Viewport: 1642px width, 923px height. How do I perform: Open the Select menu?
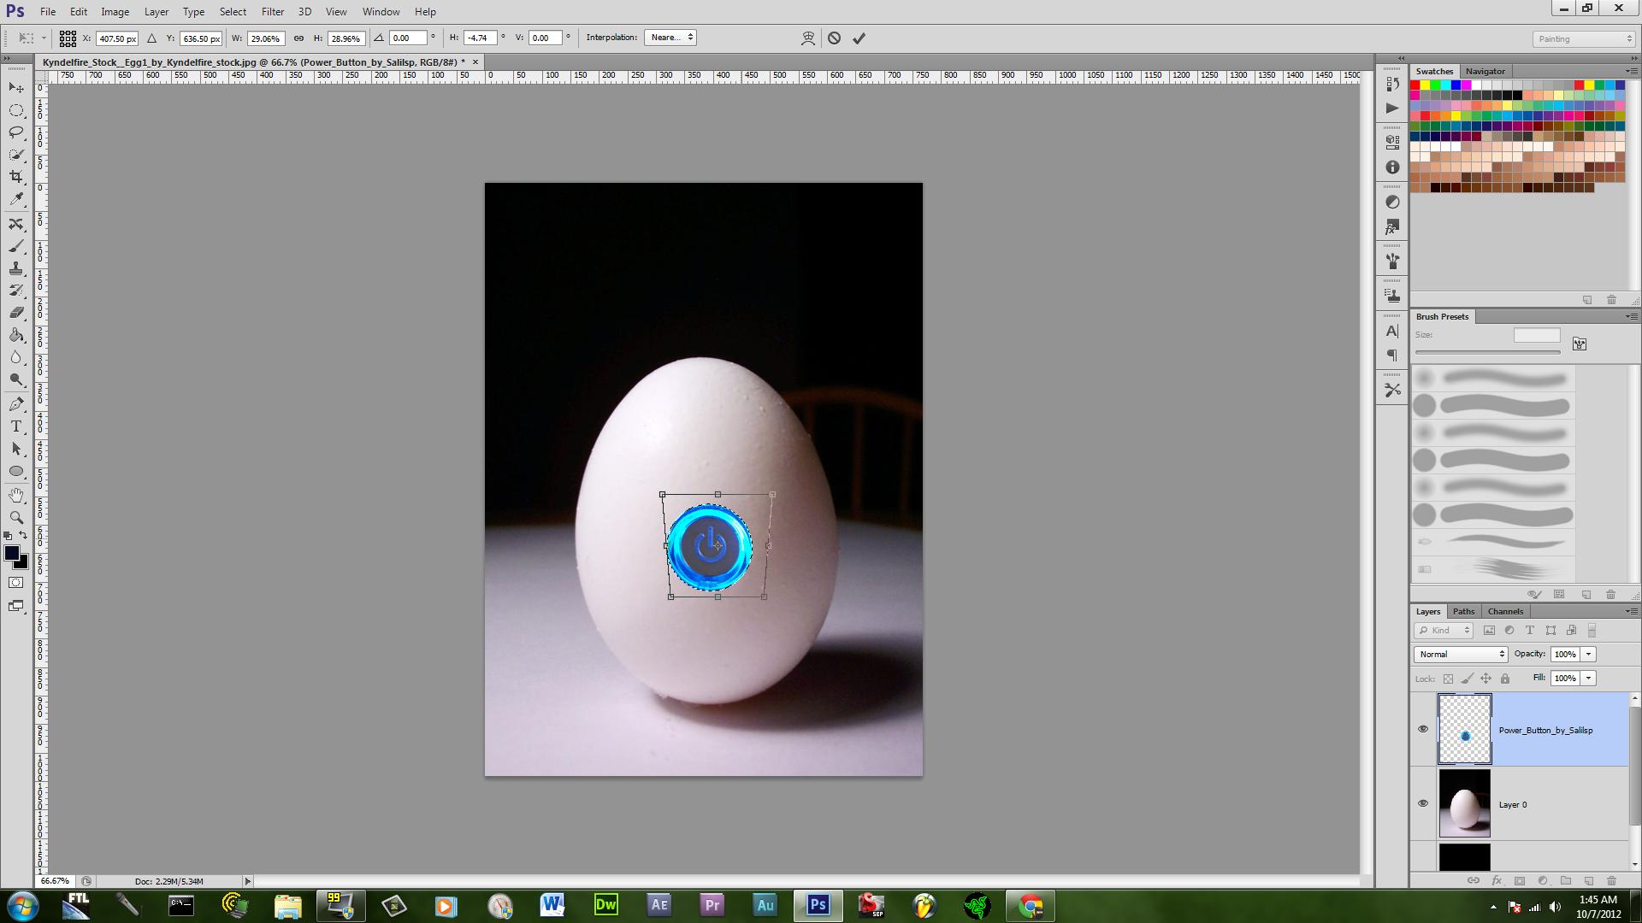[x=233, y=12]
